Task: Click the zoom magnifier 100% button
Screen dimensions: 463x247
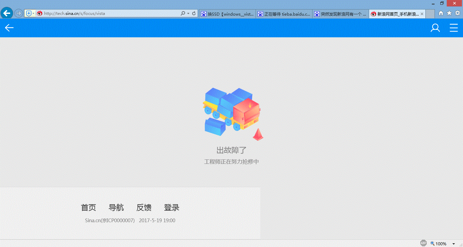Action: click(x=439, y=244)
